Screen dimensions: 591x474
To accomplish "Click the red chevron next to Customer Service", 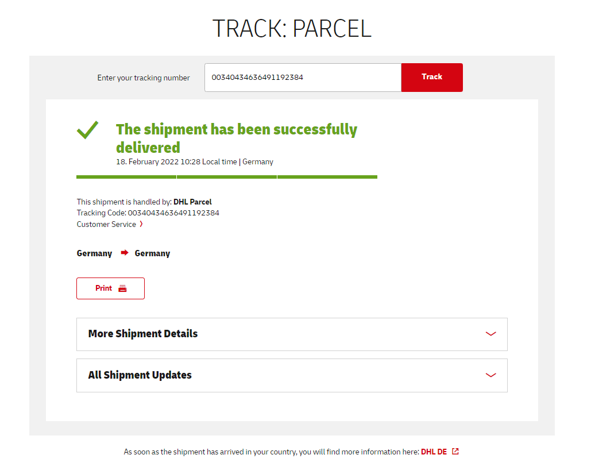I will click(141, 224).
